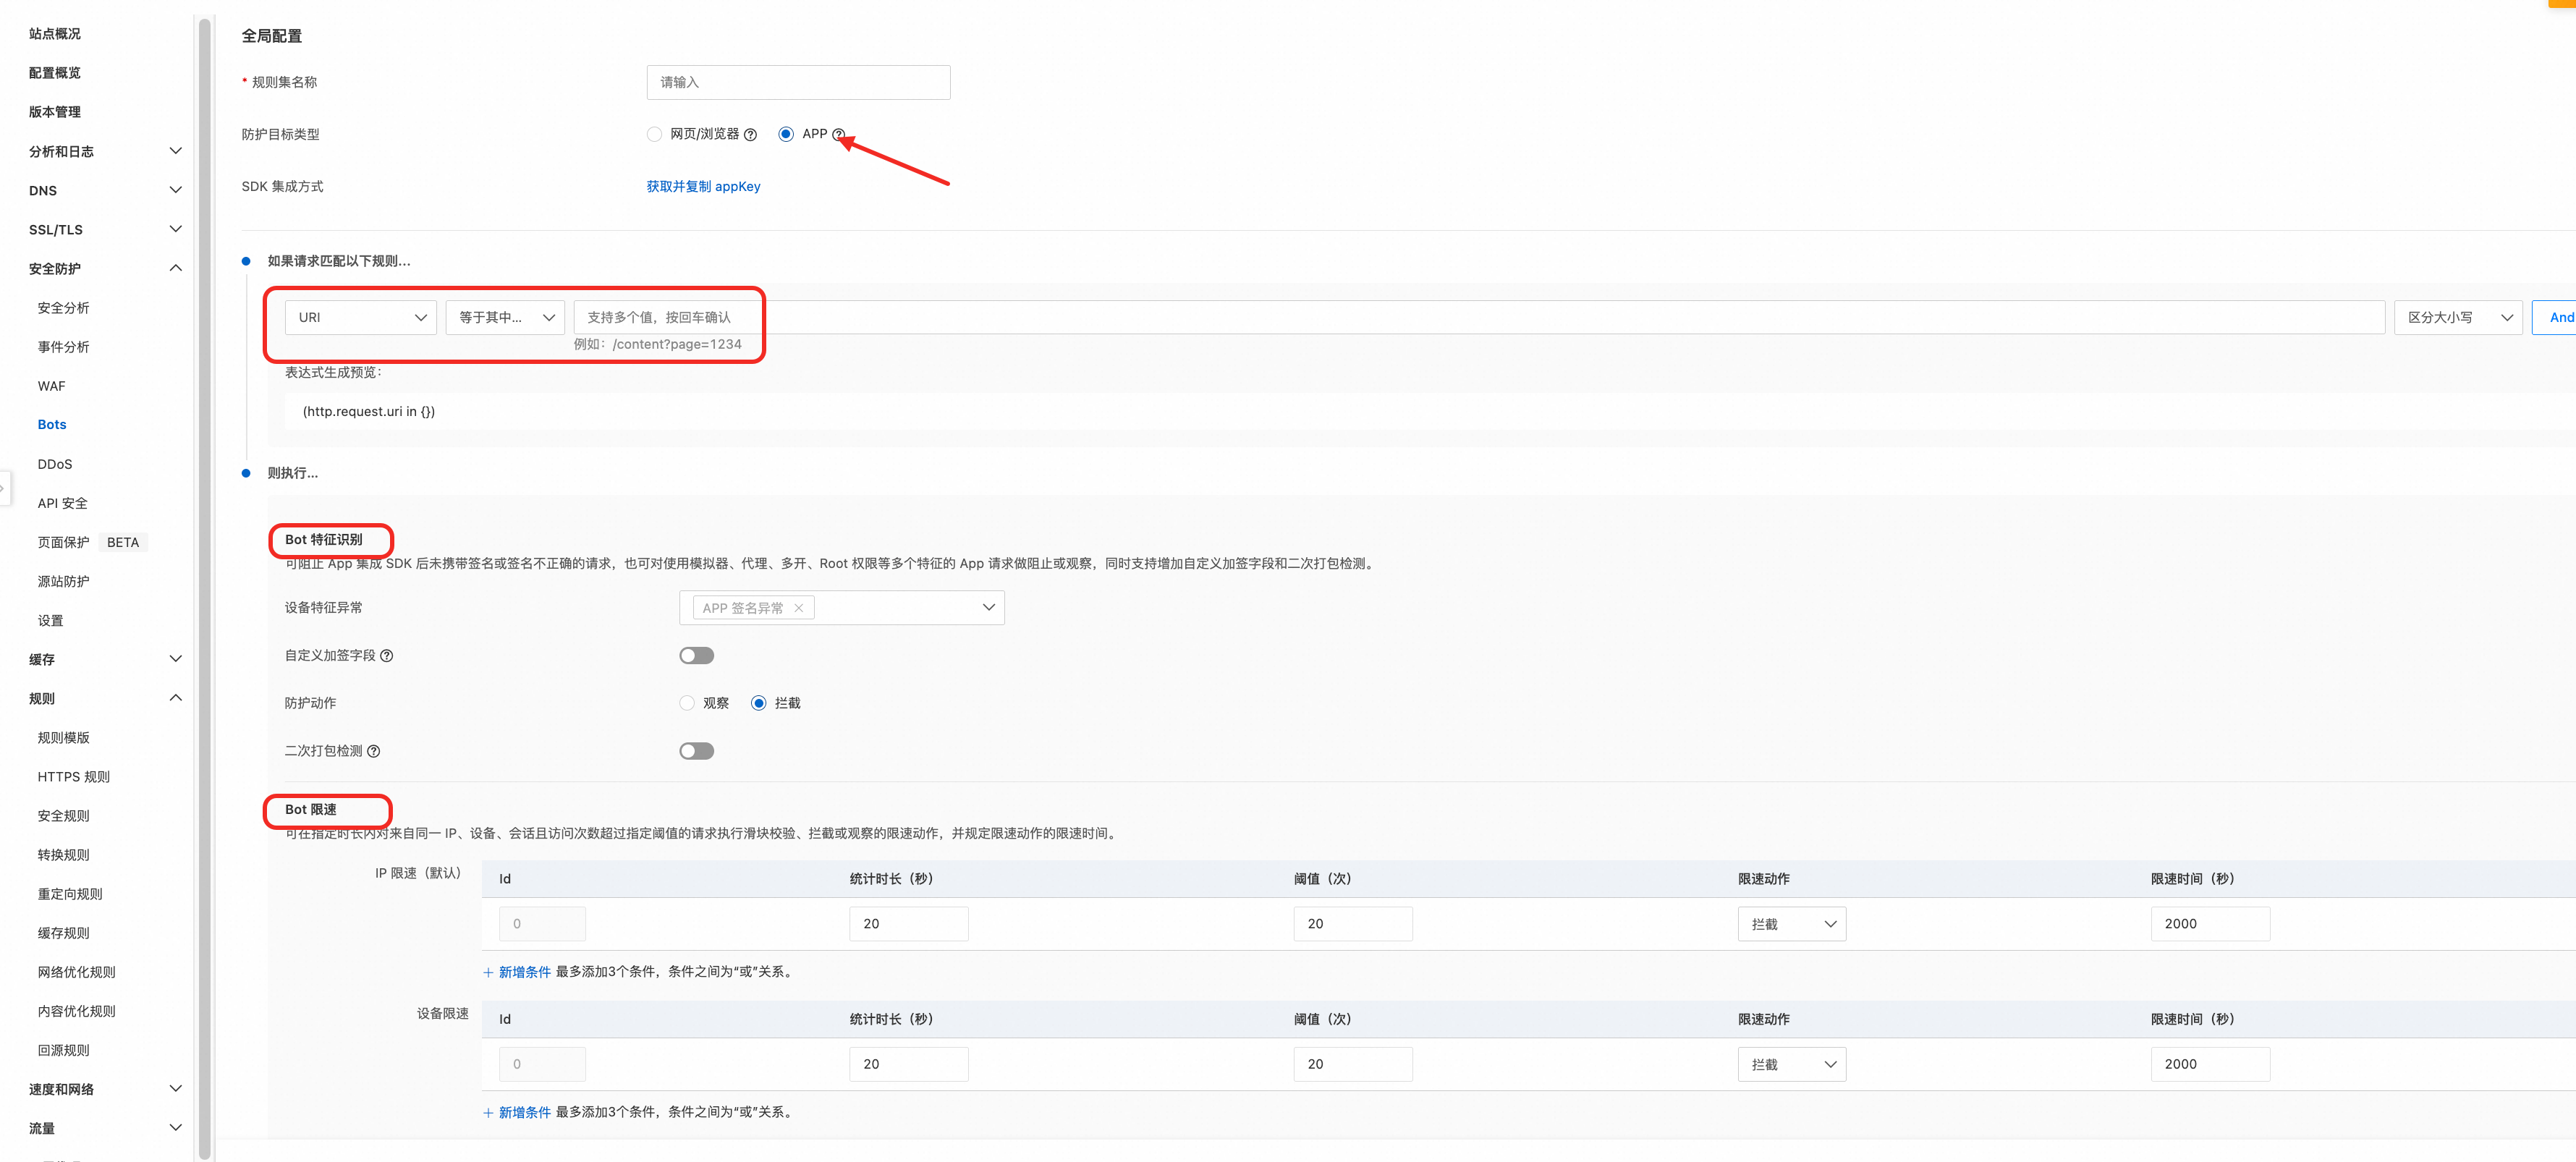This screenshot has width=2576, height=1162.
Task: Click plus icon for IP 限速 新增条件
Action: [x=488, y=972]
